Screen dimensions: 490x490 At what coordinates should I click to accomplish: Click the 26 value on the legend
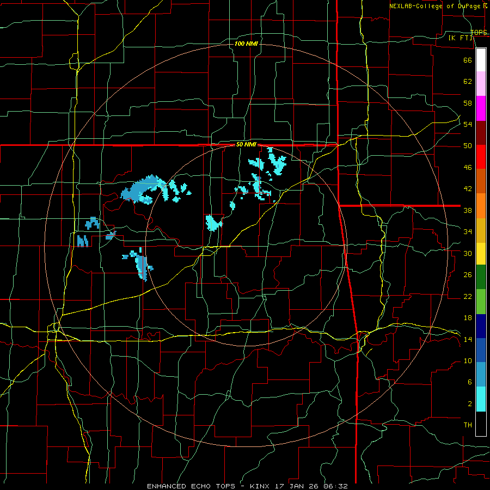(x=468, y=275)
